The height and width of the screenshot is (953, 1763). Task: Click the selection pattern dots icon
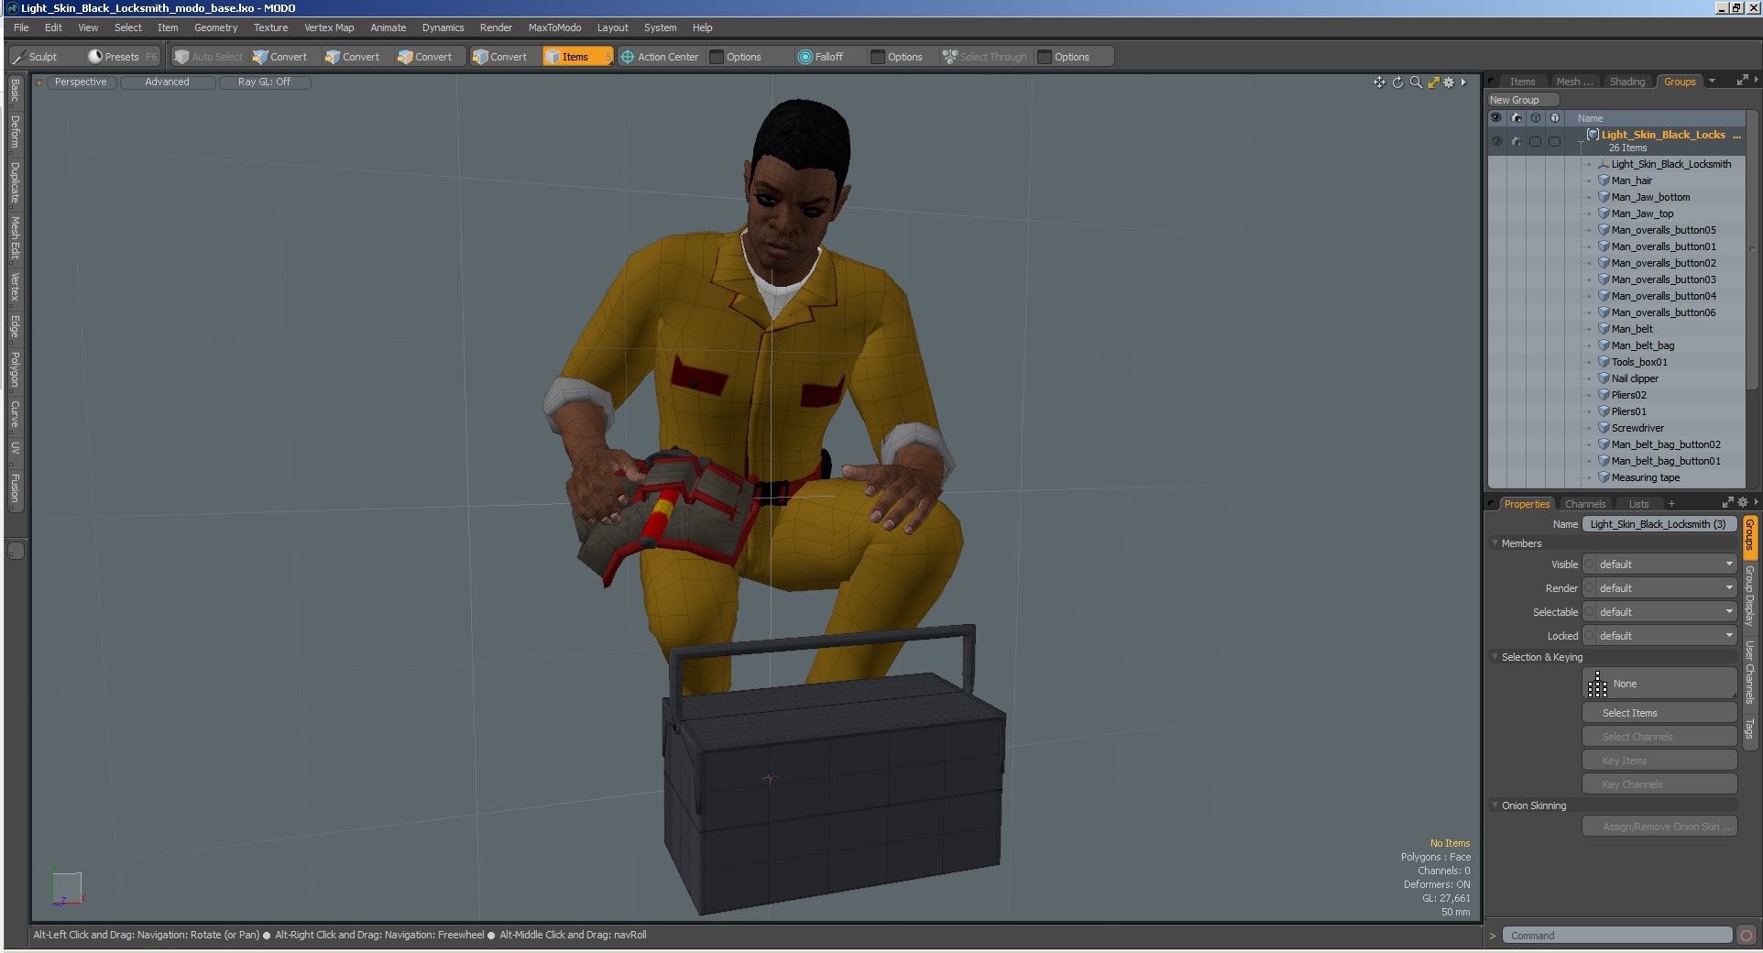tap(1597, 684)
